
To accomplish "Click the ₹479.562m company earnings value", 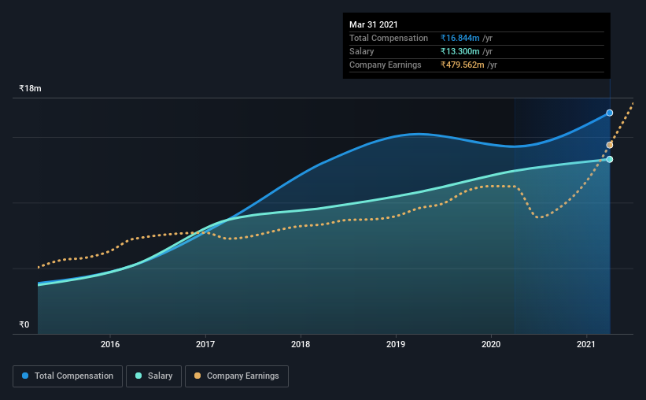I will (x=462, y=65).
